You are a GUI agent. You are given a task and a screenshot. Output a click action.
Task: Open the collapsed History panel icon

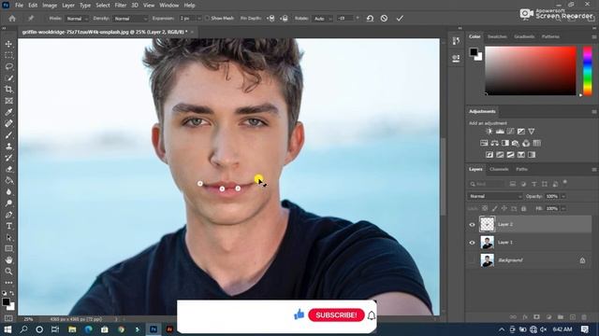(456, 41)
